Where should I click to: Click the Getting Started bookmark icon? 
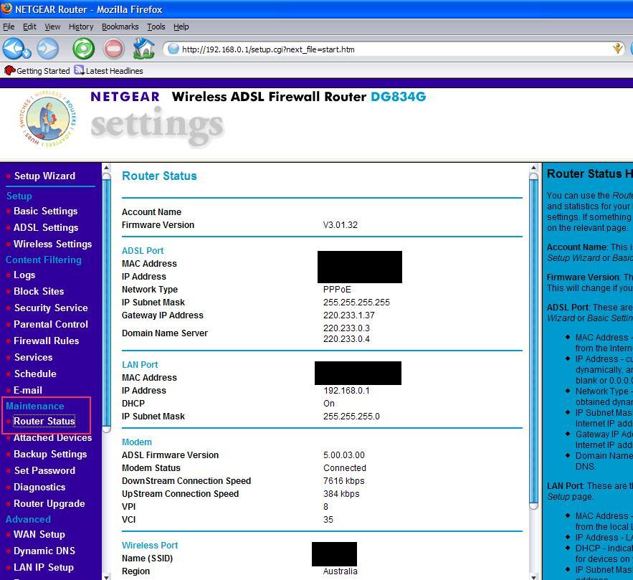pyautogui.click(x=10, y=70)
